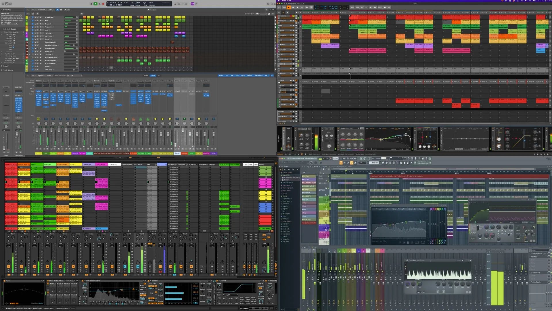Click the star favorites icon in FL Studio's browser
Viewport: 552px width, 311px height.
click(298, 170)
